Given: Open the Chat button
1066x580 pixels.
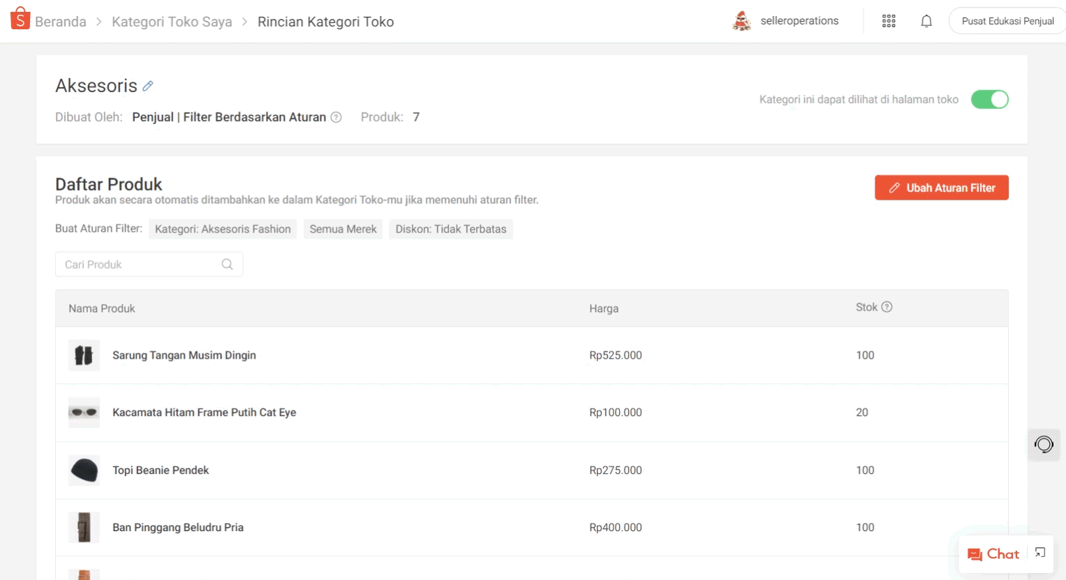Looking at the screenshot, I should tap(993, 554).
